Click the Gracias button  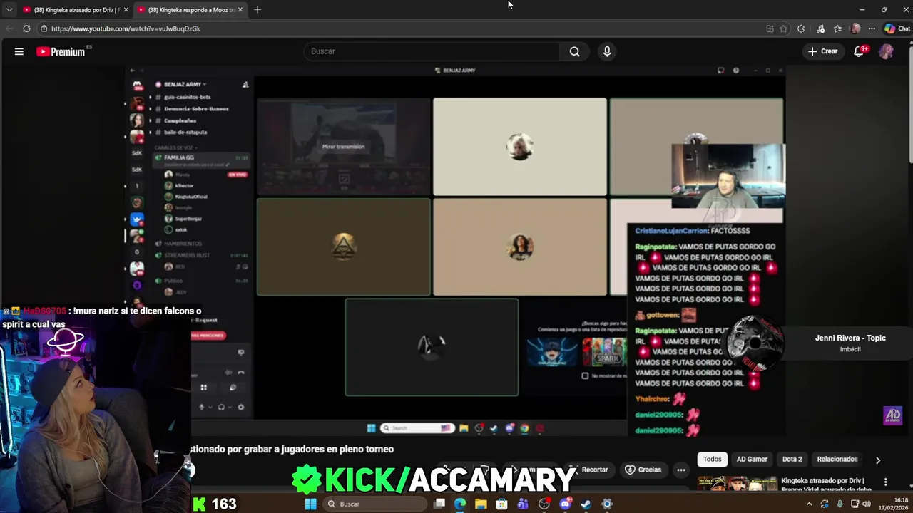643,470
